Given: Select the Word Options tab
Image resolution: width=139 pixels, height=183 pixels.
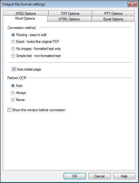Looking at the screenshot, I should 25,18.
